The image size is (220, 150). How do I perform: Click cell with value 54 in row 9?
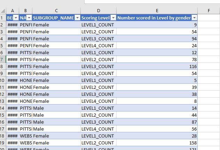pos(157,73)
